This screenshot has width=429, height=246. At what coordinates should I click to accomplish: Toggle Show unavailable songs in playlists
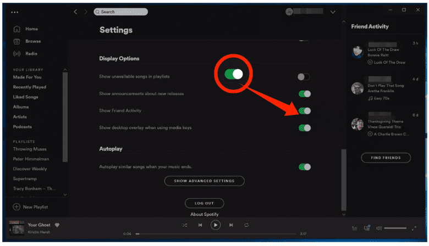pos(304,77)
